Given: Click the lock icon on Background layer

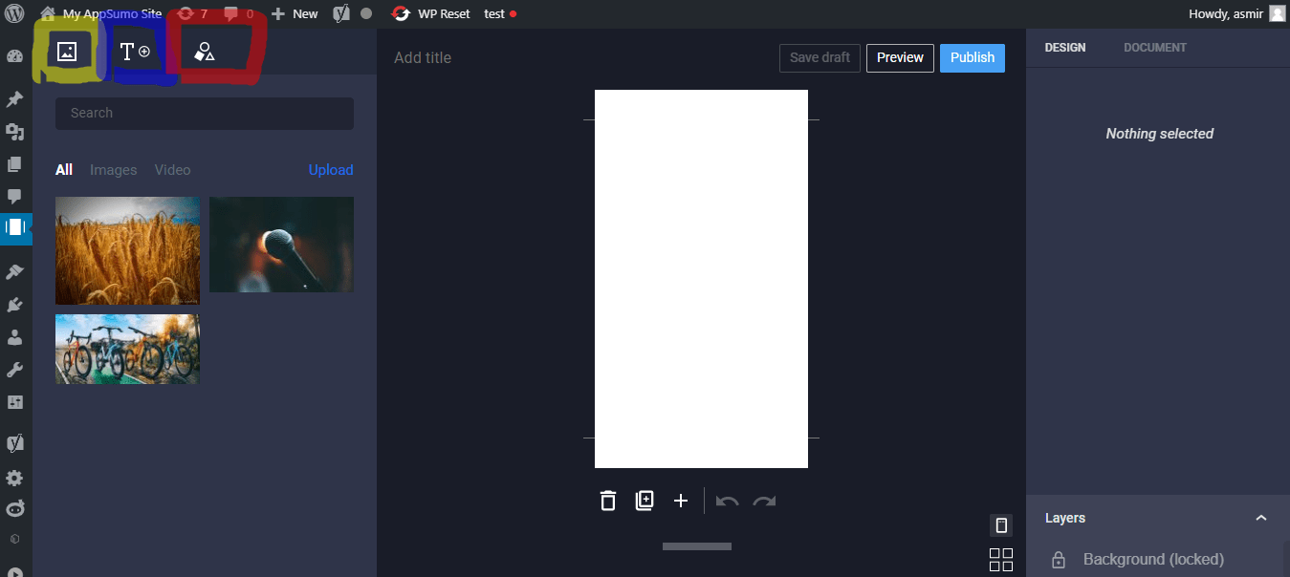Looking at the screenshot, I should pyautogui.click(x=1059, y=560).
